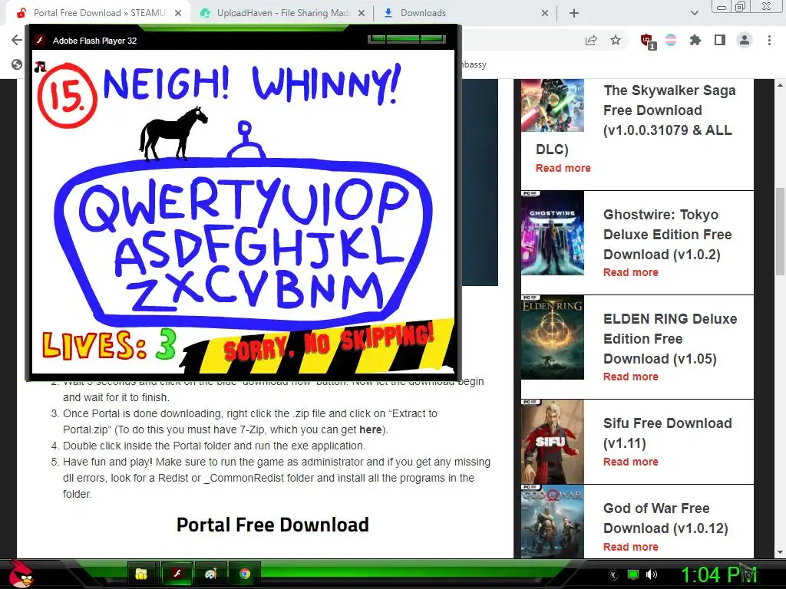Click the letter M on the drawn keyboard
Viewport: 786px width, 589px height.
click(x=365, y=291)
